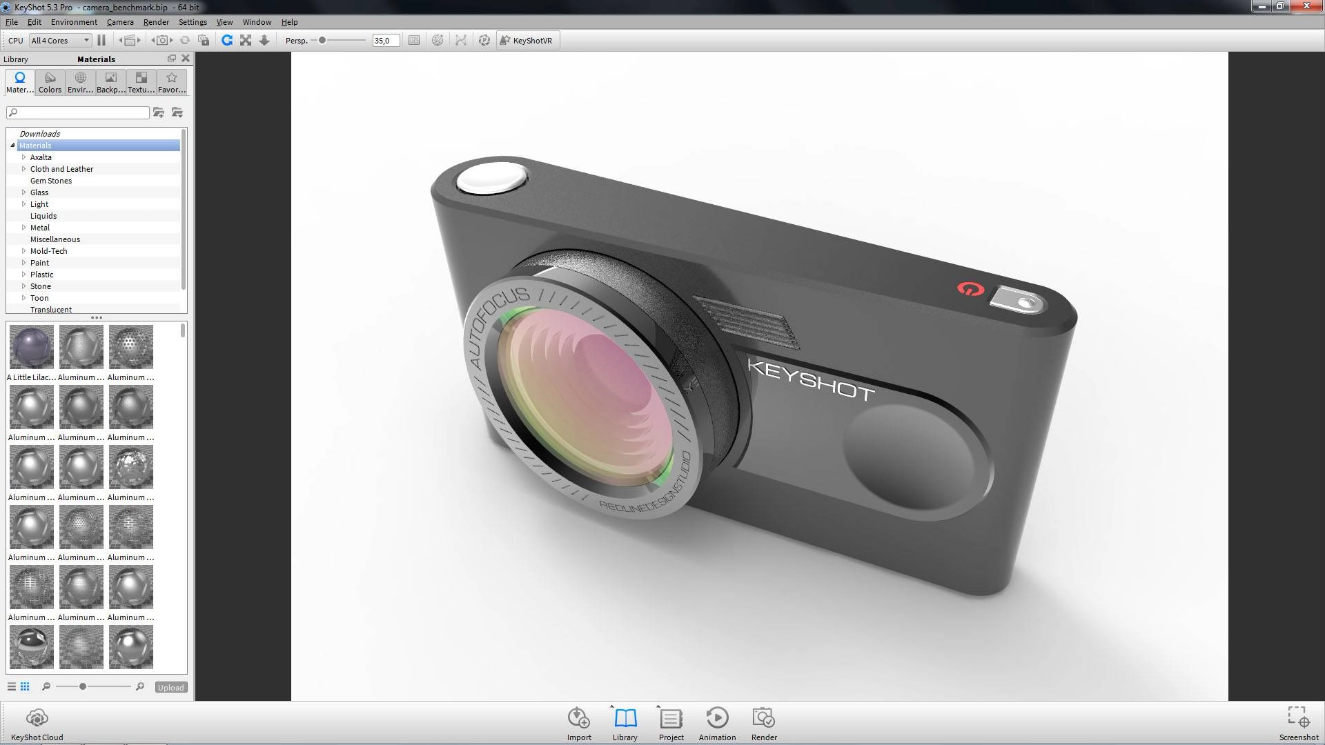Screen dimensions: 1325x745
Task: Expand the Glass folder
Action: pyautogui.click(x=23, y=192)
